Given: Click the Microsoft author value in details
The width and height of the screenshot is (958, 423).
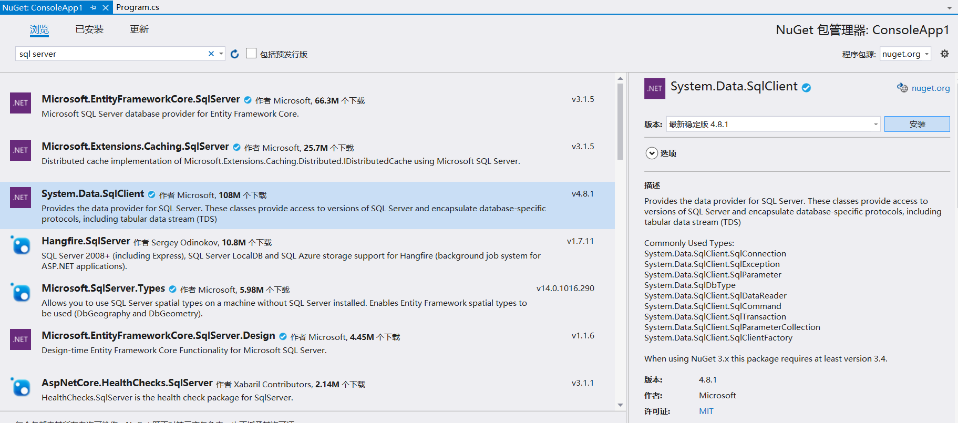Looking at the screenshot, I should 717,396.
